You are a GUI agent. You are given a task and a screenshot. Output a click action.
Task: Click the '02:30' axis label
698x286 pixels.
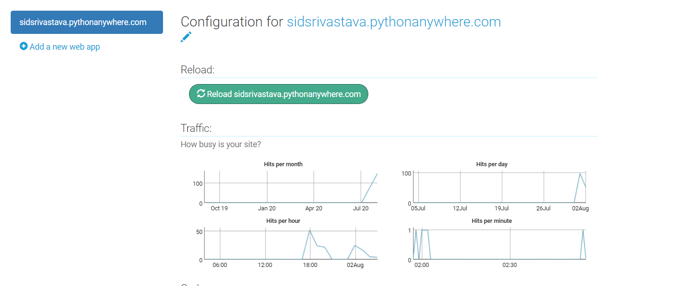pos(510,265)
